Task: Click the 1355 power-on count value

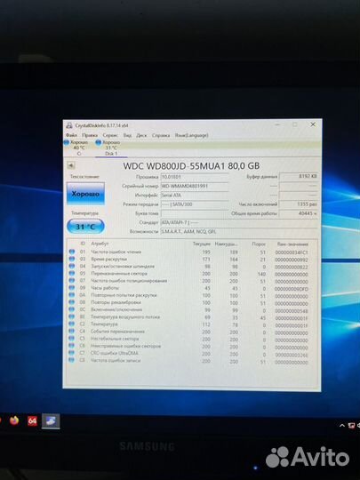Action: click(x=299, y=204)
